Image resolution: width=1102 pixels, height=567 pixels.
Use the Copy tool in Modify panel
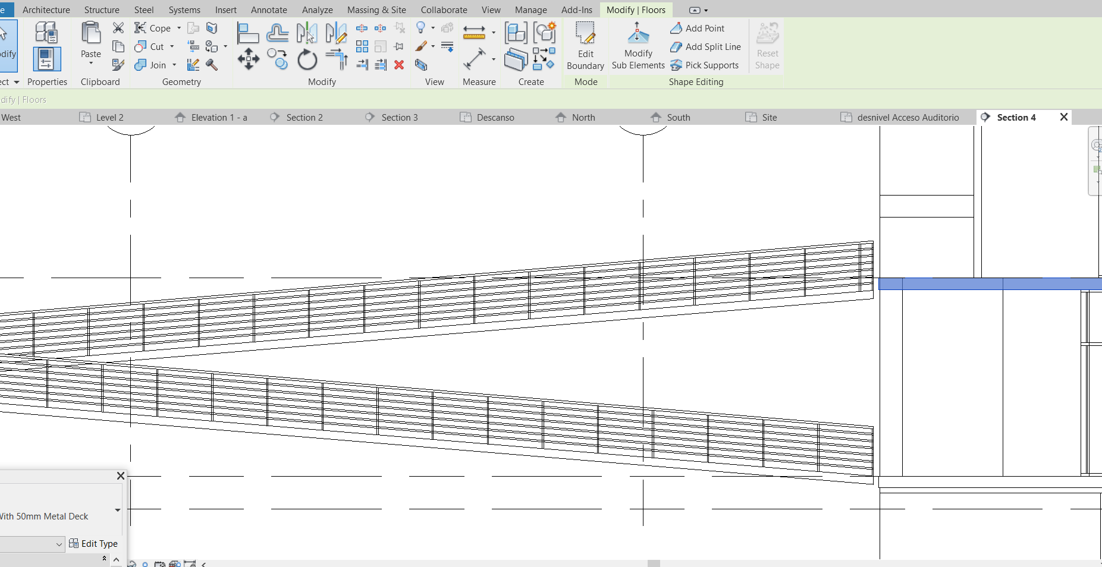[277, 59]
